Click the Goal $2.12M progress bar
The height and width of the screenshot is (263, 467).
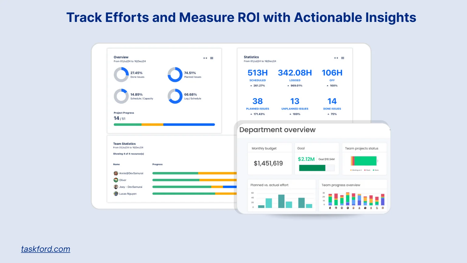(316, 167)
